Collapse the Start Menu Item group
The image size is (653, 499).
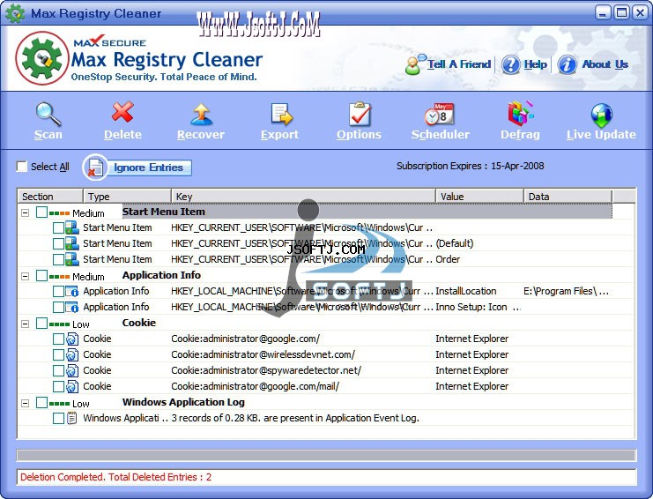(x=26, y=212)
